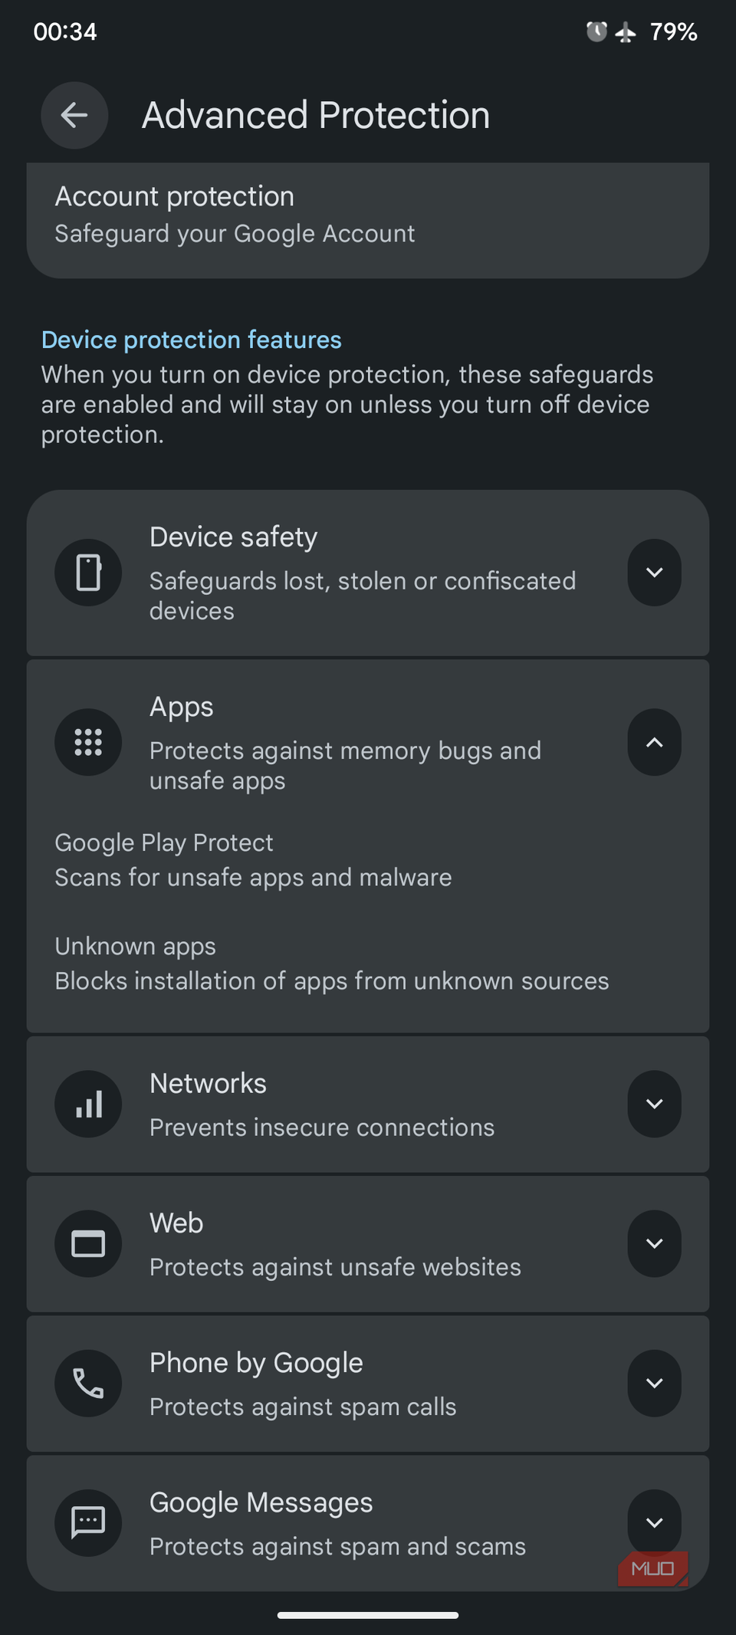Tap the Apps grid icon
736x1635 pixels.
click(x=88, y=742)
